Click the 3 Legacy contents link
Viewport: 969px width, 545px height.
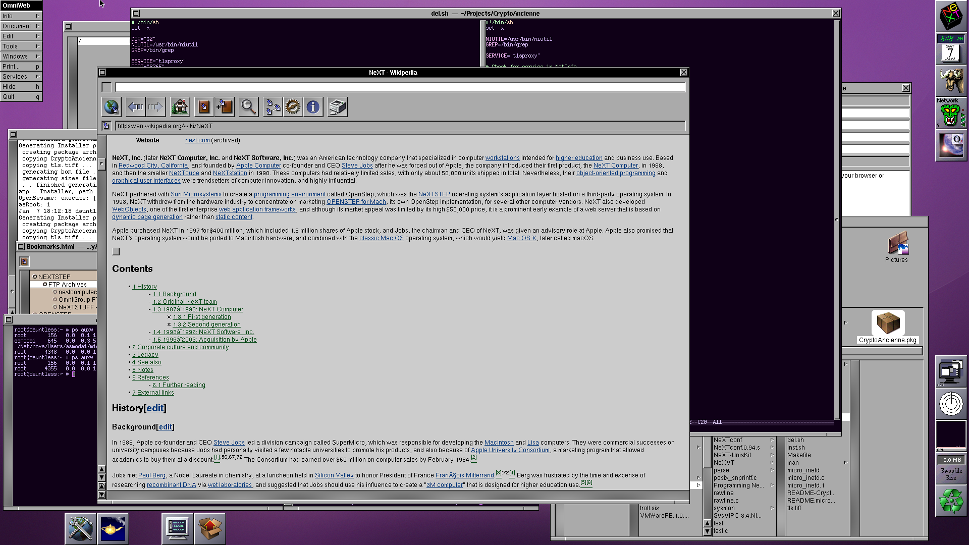tap(145, 355)
